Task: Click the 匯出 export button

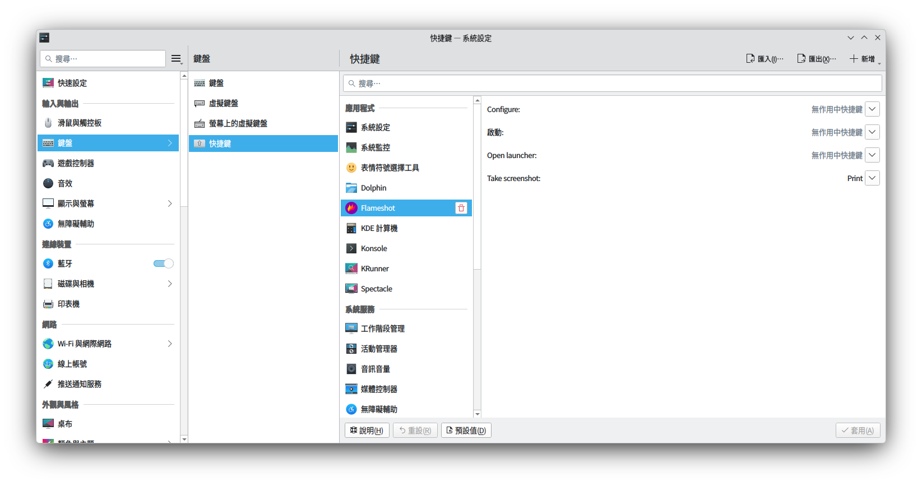Action: (x=816, y=59)
